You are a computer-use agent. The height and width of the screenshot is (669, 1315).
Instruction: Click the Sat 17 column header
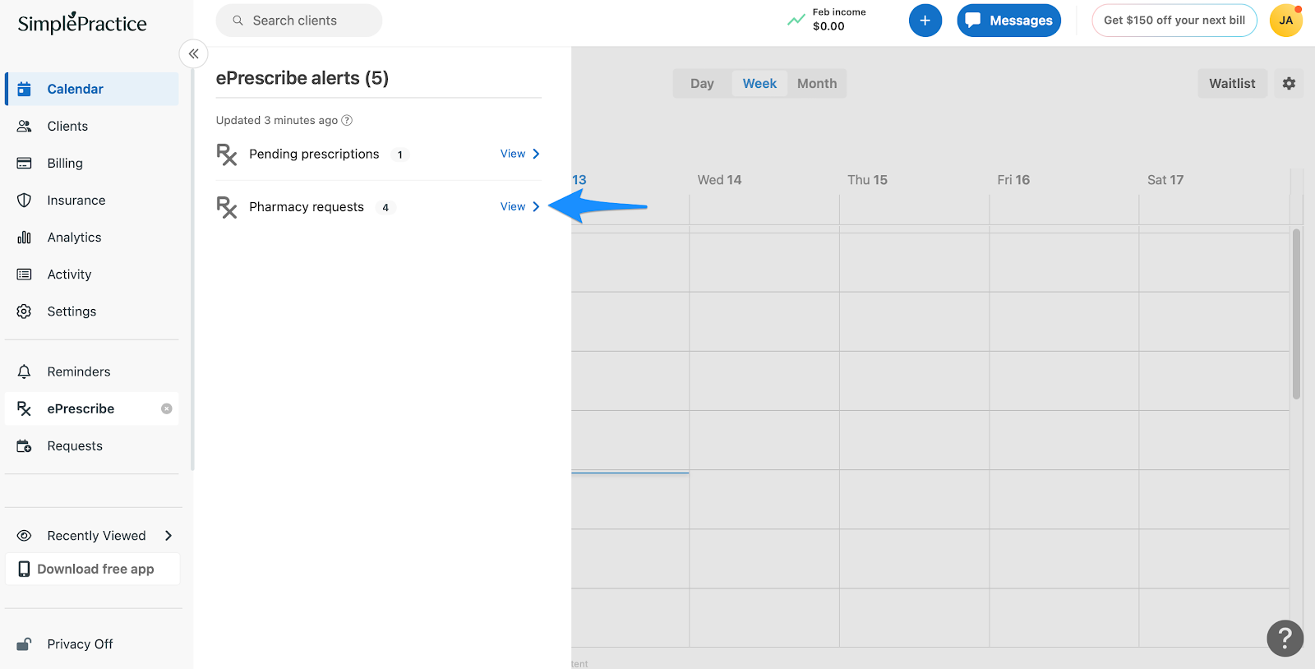click(1165, 179)
